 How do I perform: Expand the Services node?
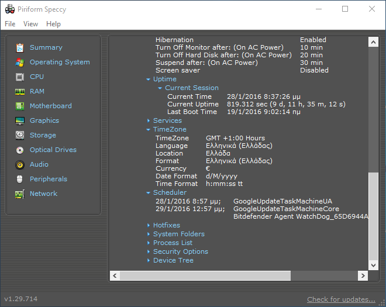tap(149, 120)
